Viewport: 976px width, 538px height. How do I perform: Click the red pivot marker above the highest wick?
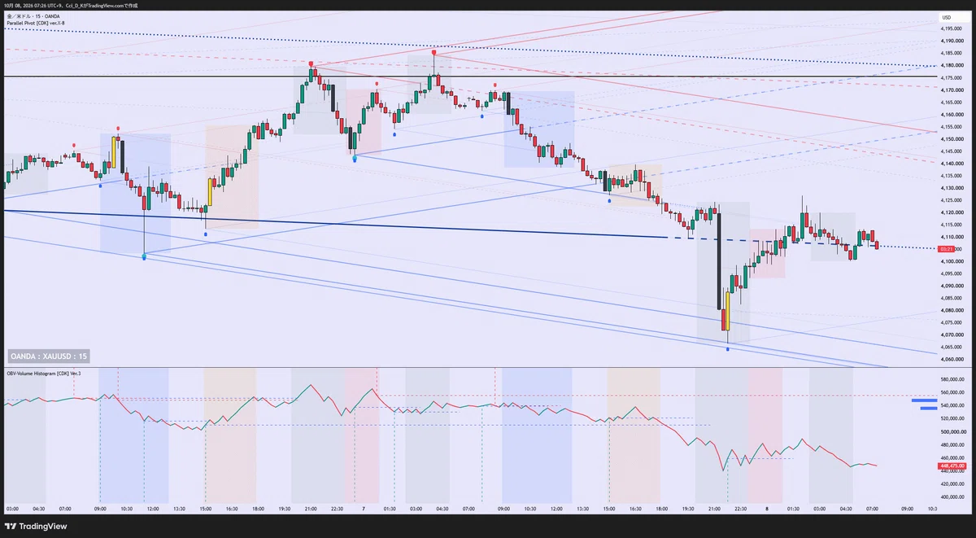pyautogui.click(x=434, y=51)
